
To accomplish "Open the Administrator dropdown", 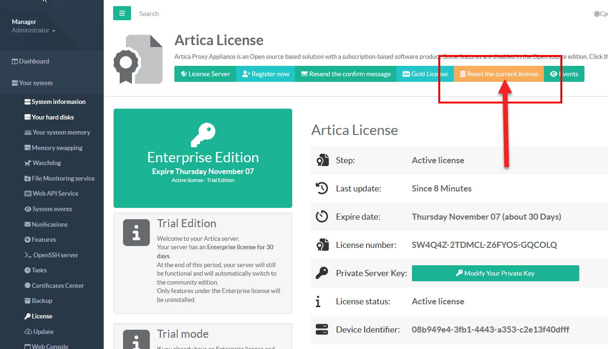I will click(33, 31).
